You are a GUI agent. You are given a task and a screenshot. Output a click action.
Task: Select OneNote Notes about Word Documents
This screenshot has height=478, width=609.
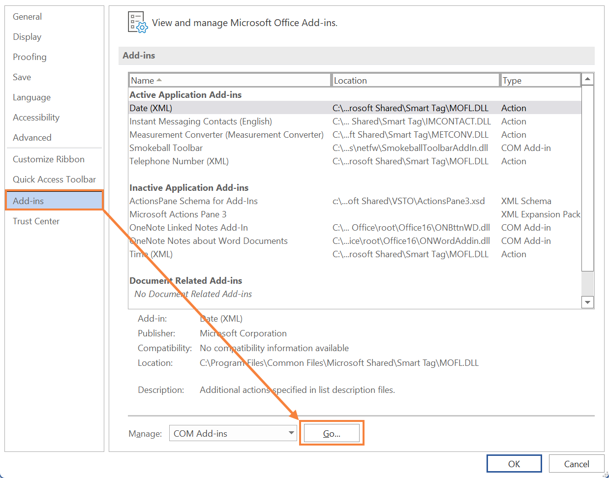355,241
